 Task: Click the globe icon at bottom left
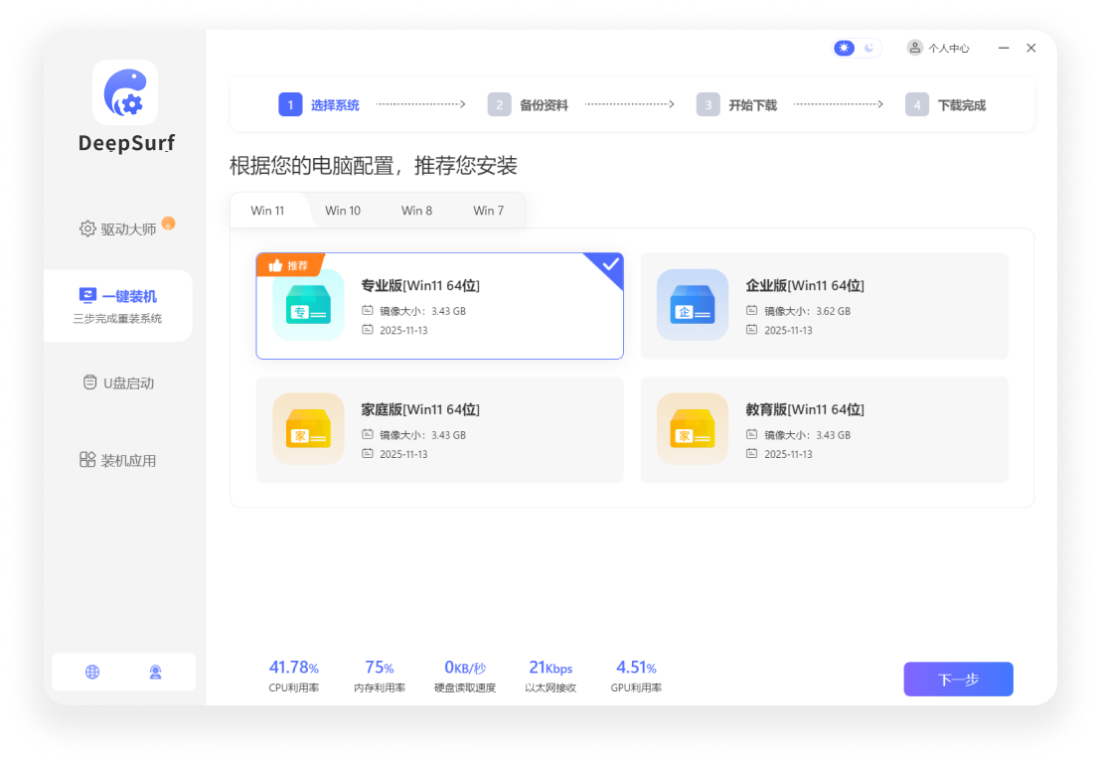92,672
